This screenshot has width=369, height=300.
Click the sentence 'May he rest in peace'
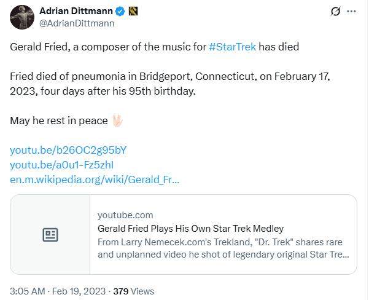[x=58, y=120]
